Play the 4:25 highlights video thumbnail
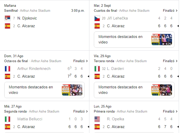The width and height of the screenshot is (181, 133). coord(162,39)
